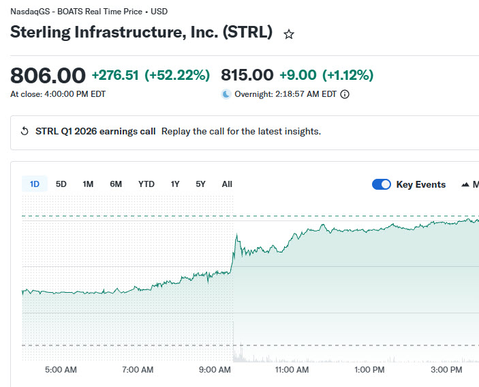Screen dimensions: 479x387
Task: Click the 815.00 overnight price
Action: point(247,75)
